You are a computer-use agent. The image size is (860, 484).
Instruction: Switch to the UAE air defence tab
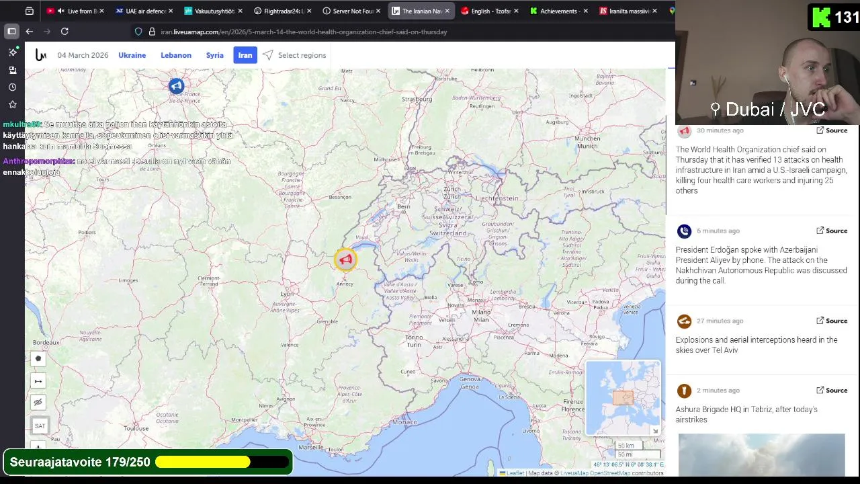(x=145, y=11)
